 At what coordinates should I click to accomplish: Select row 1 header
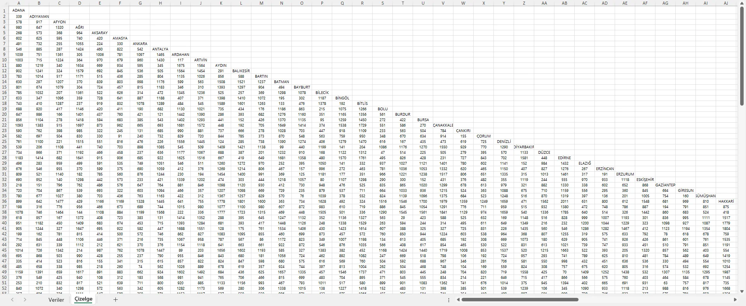coord(4,10)
